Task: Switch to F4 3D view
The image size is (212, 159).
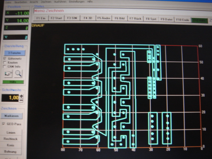Action: (x=88, y=18)
